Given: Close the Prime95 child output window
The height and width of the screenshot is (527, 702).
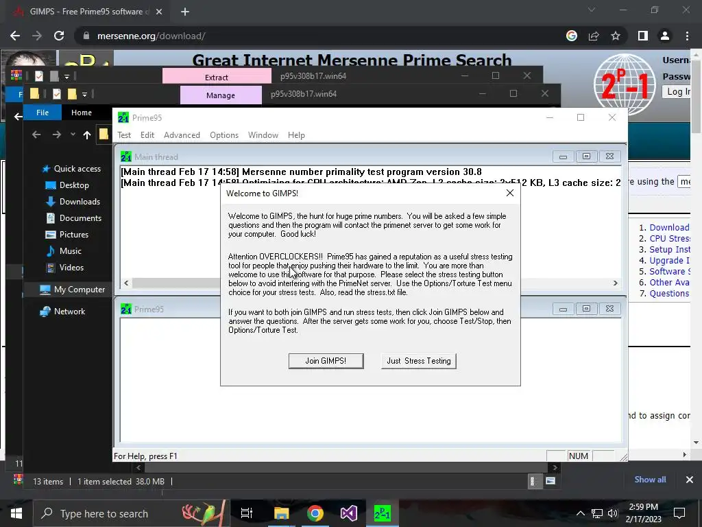Looking at the screenshot, I should [609, 309].
